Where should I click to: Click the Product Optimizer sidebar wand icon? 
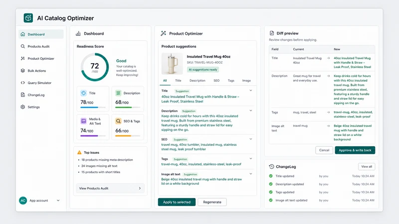[x=22, y=58]
